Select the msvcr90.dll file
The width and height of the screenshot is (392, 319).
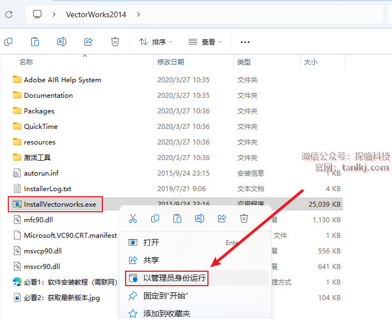(42, 267)
